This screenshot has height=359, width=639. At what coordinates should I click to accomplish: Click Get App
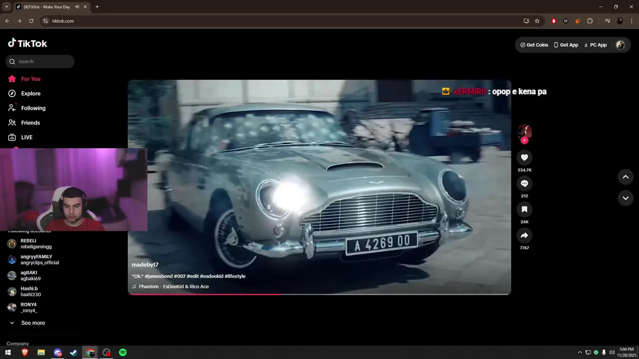click(x=566, y=45)
